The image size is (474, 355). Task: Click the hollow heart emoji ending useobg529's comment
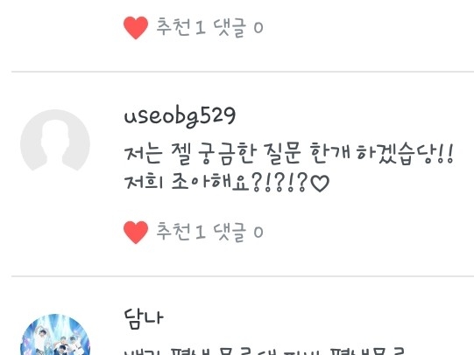click(x=320, y=184)
